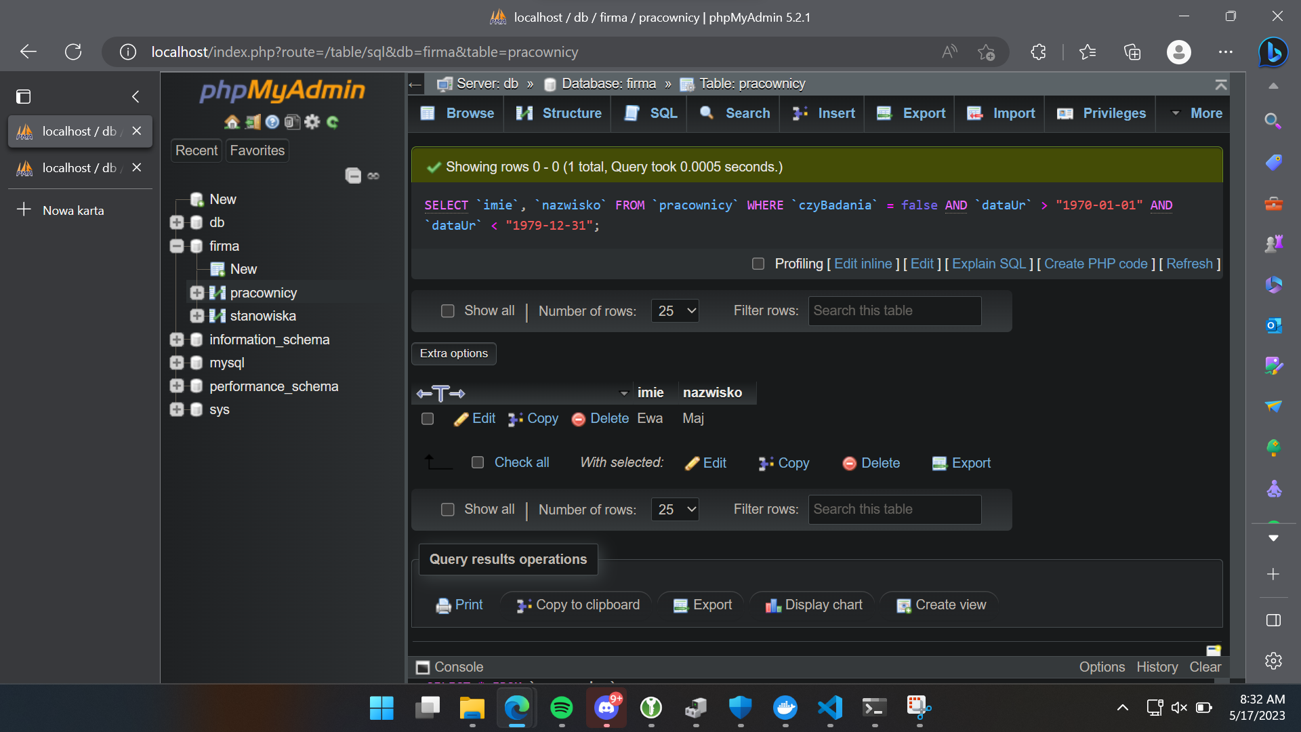Switch to the Browse tab
Screen dimensions: 1301x732
[x=457, y=113]
